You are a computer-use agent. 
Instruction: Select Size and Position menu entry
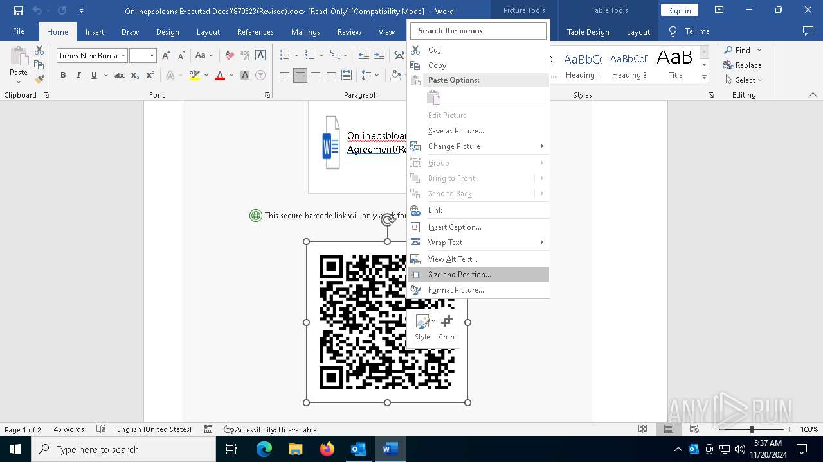479,275
